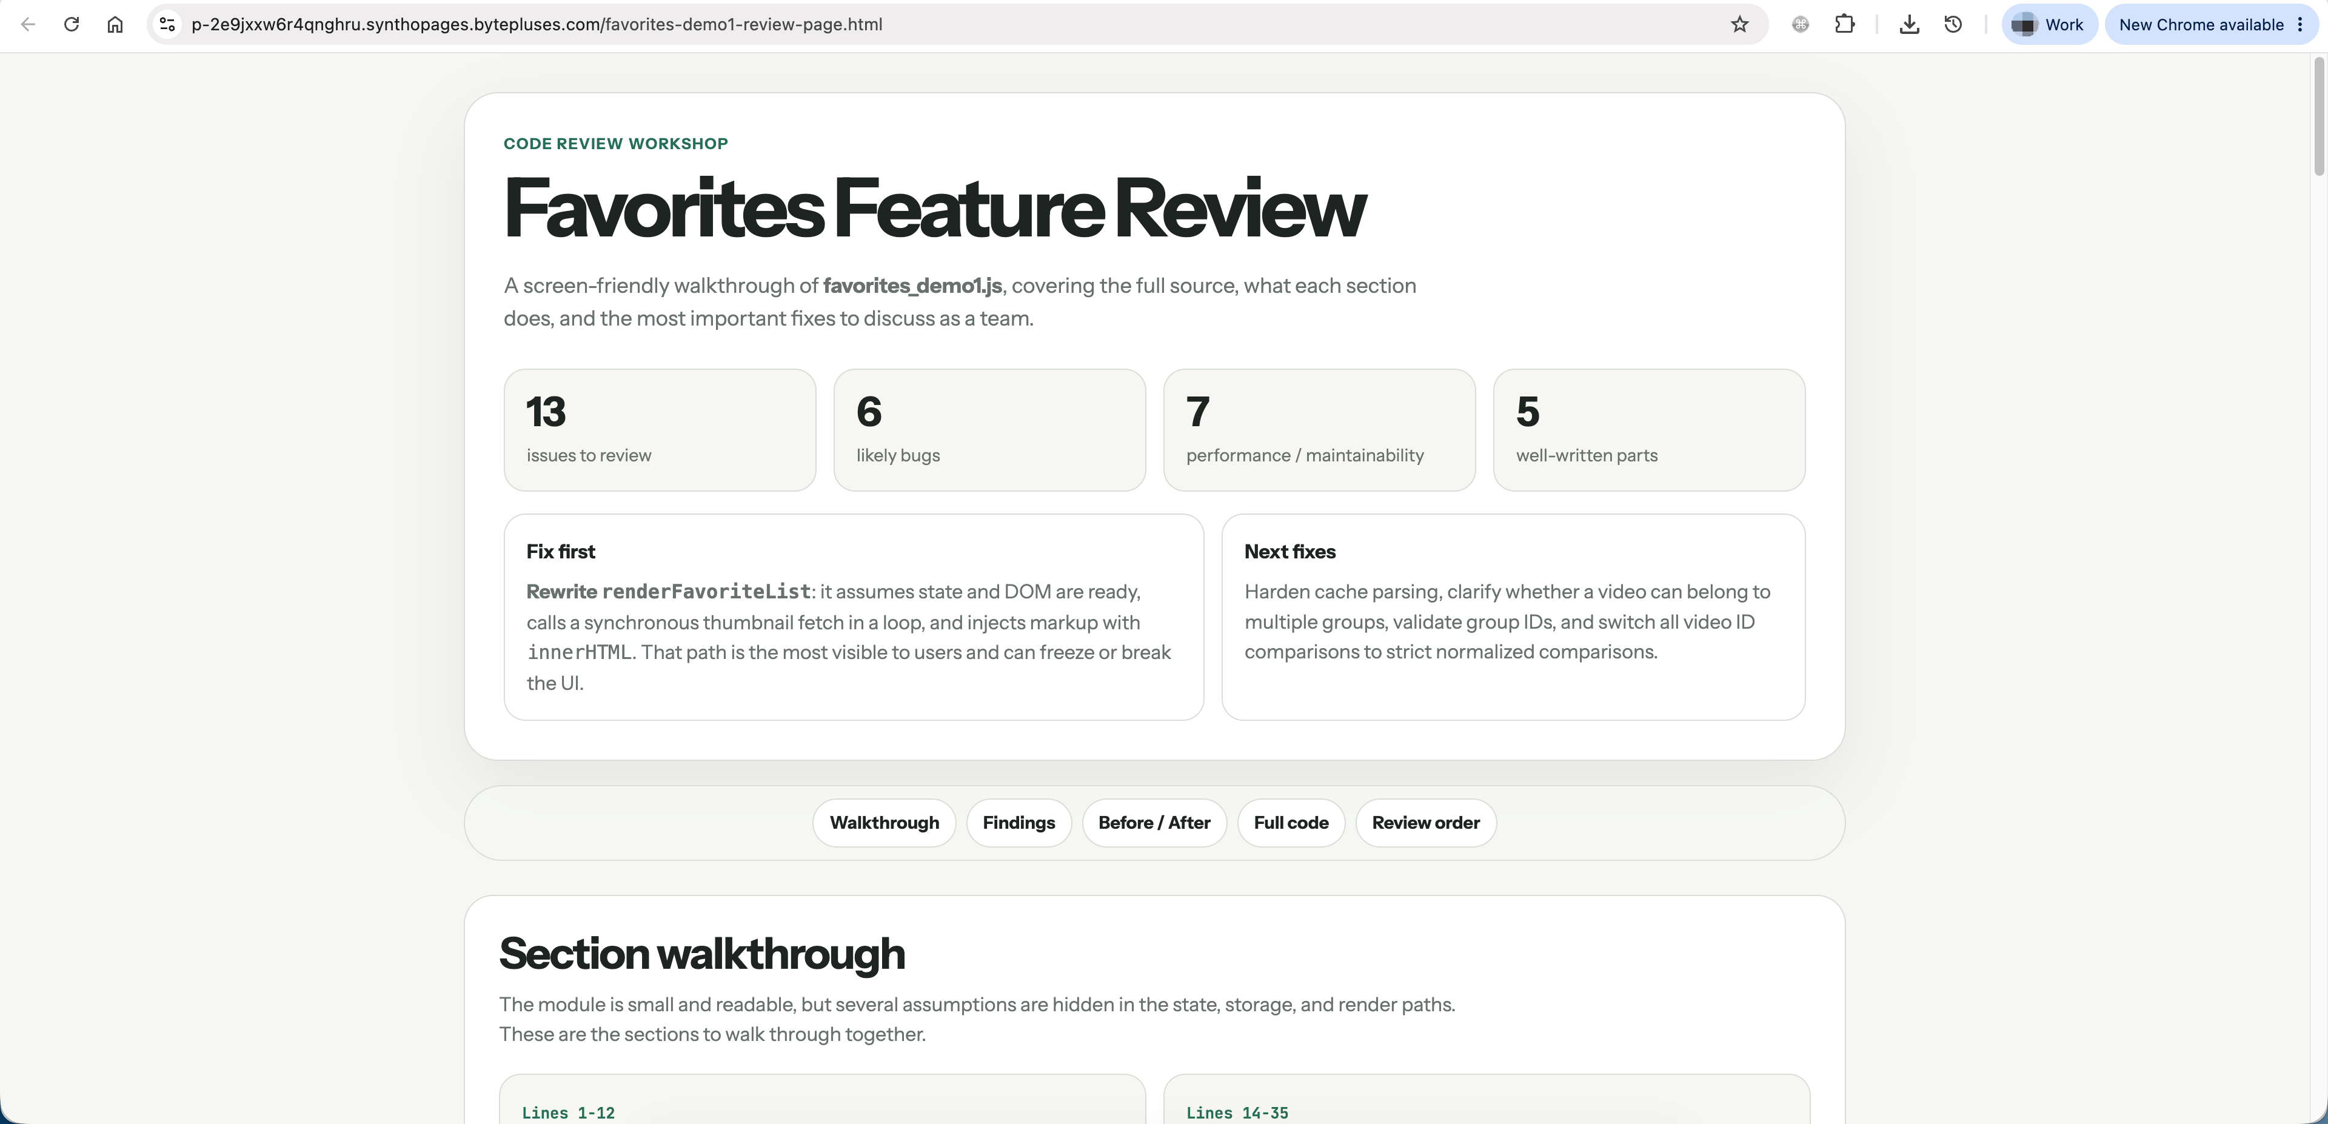This screenshot has height=1124, width=2328.
Task: Click the 13 issues to review card
Action: pyautogui.click(x=660, y=430)
